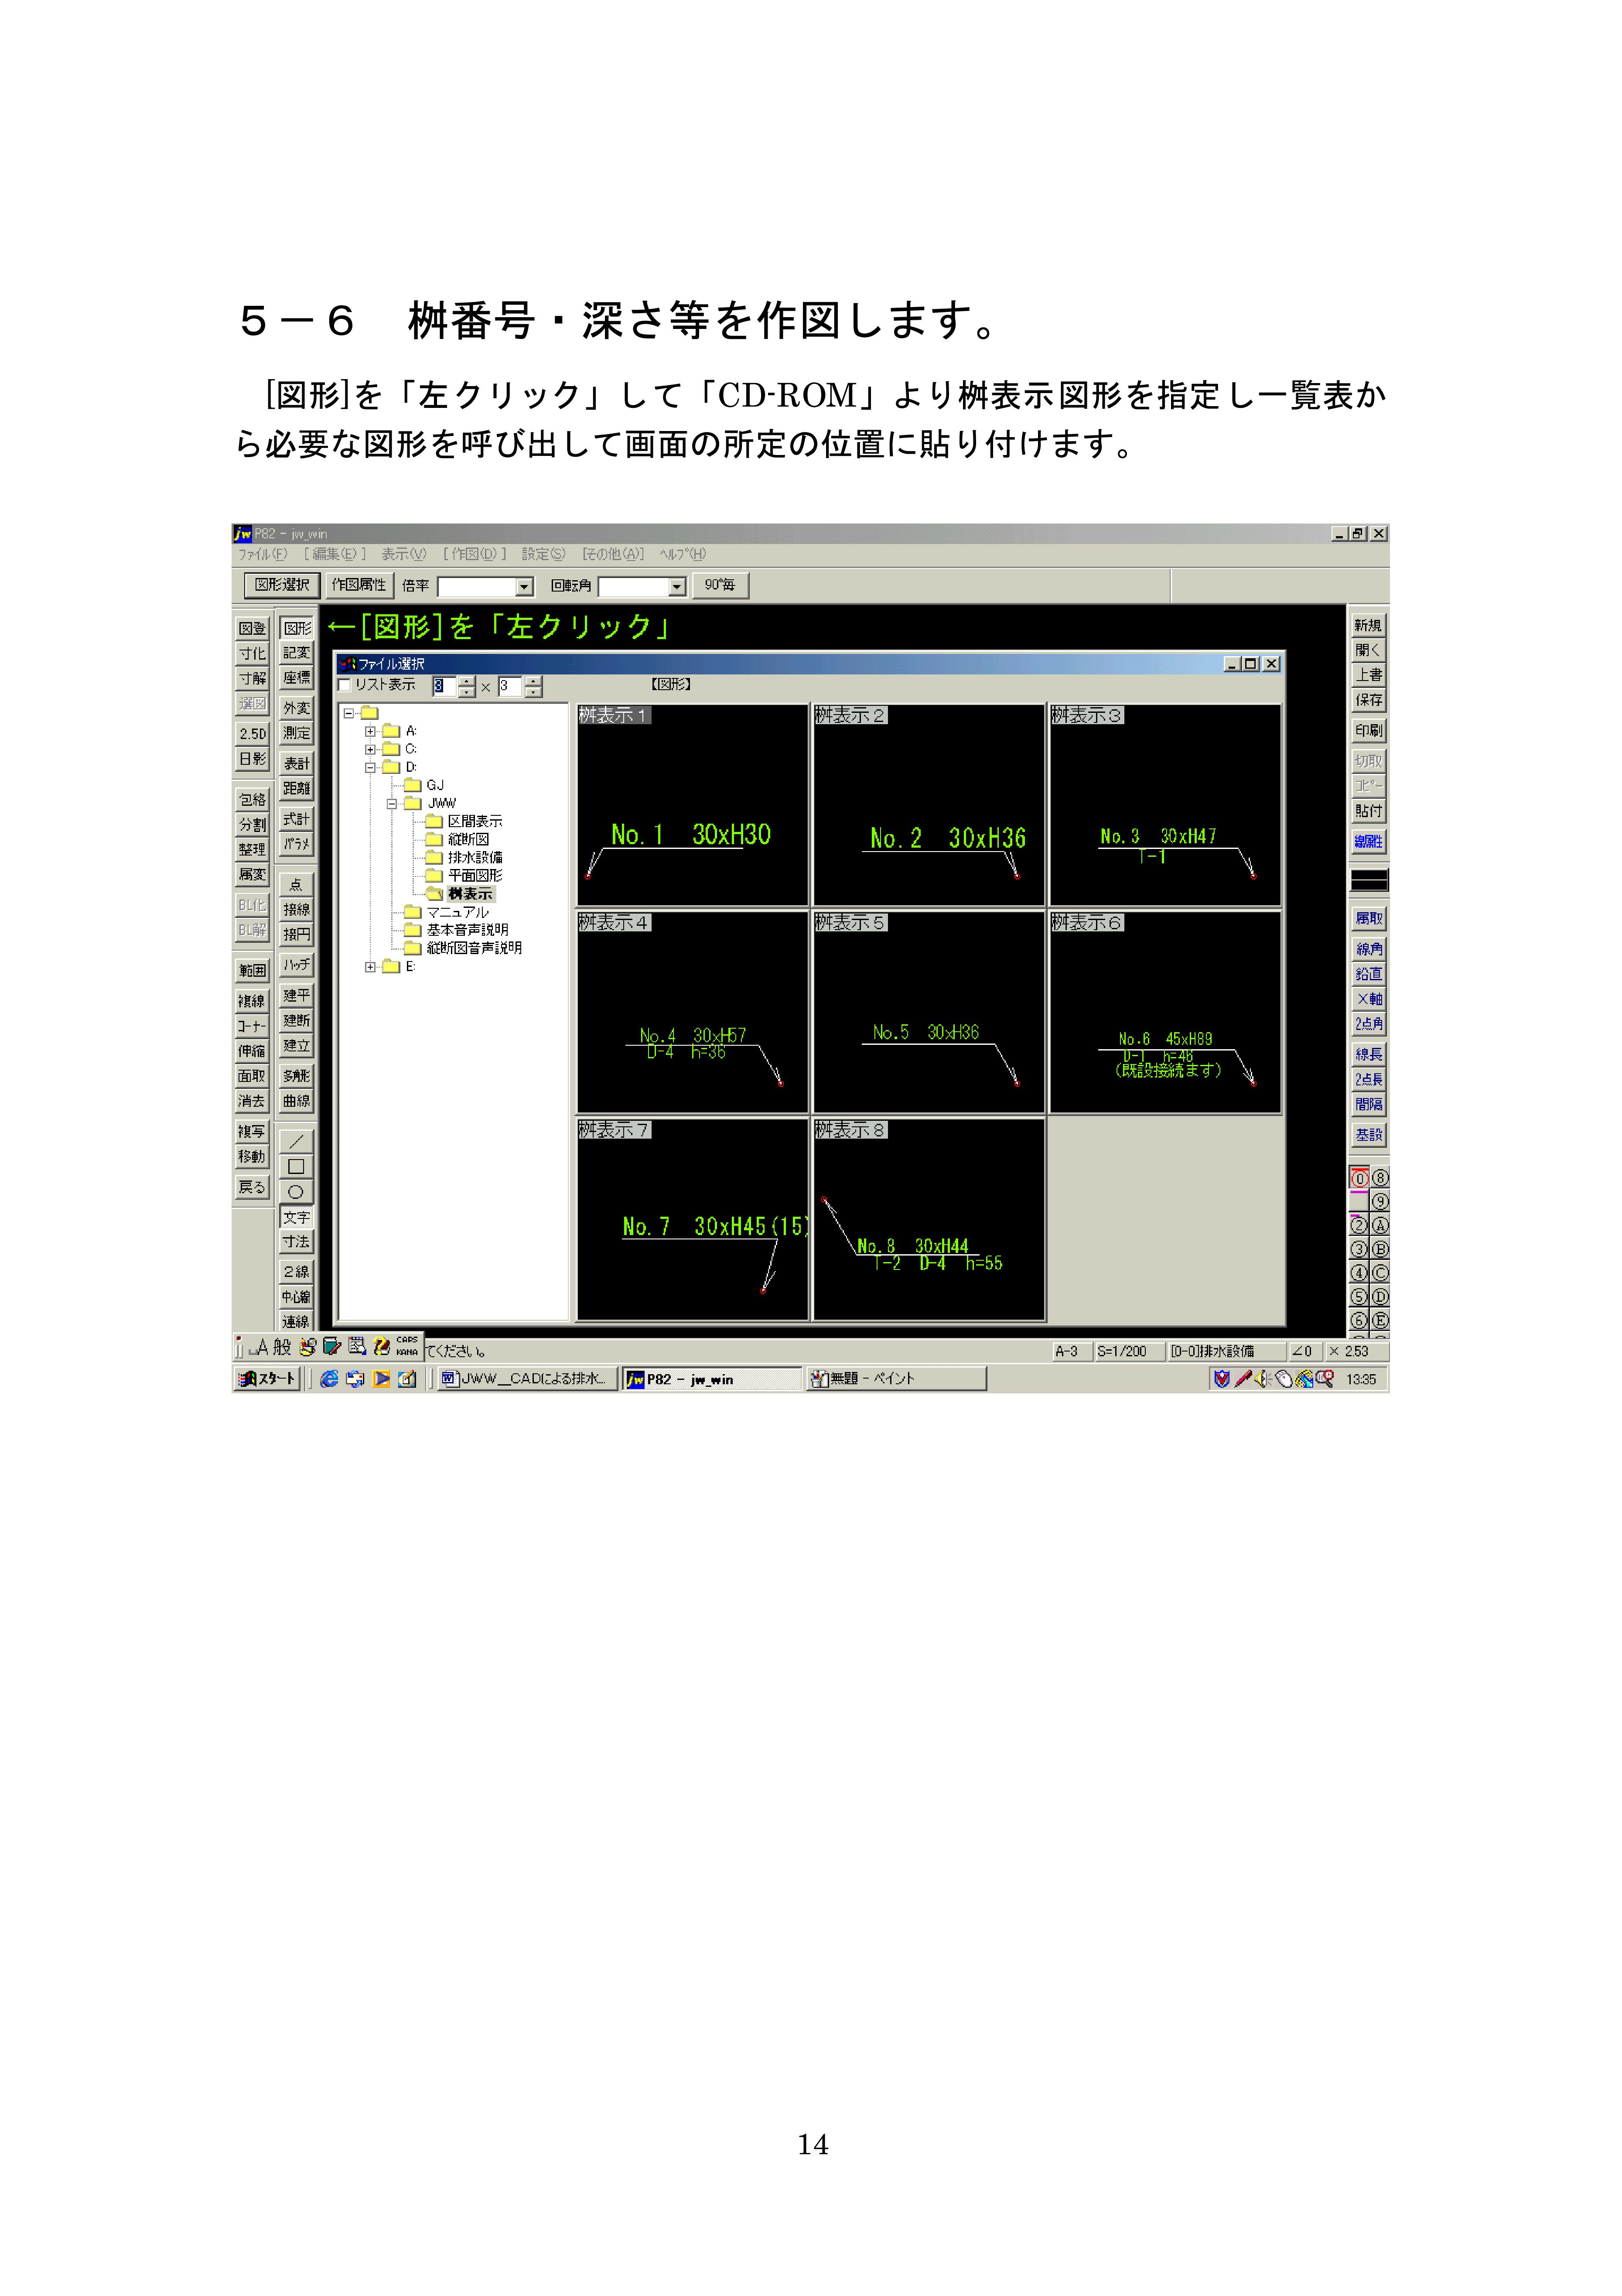This screenshot has height=2296, width=1622.
Task: Select the 測定 measure tool
Action: click(296, 733)
